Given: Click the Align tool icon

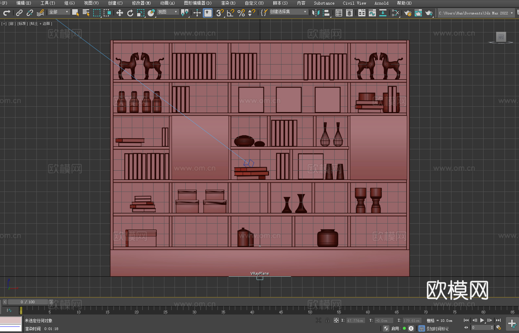Looking at the screenshot, I should coord(326,13).
